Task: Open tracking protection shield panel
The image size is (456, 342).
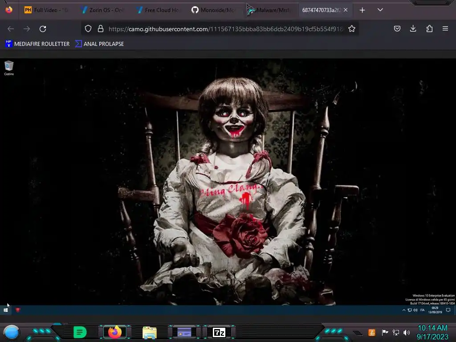Action: click(88, 28)
